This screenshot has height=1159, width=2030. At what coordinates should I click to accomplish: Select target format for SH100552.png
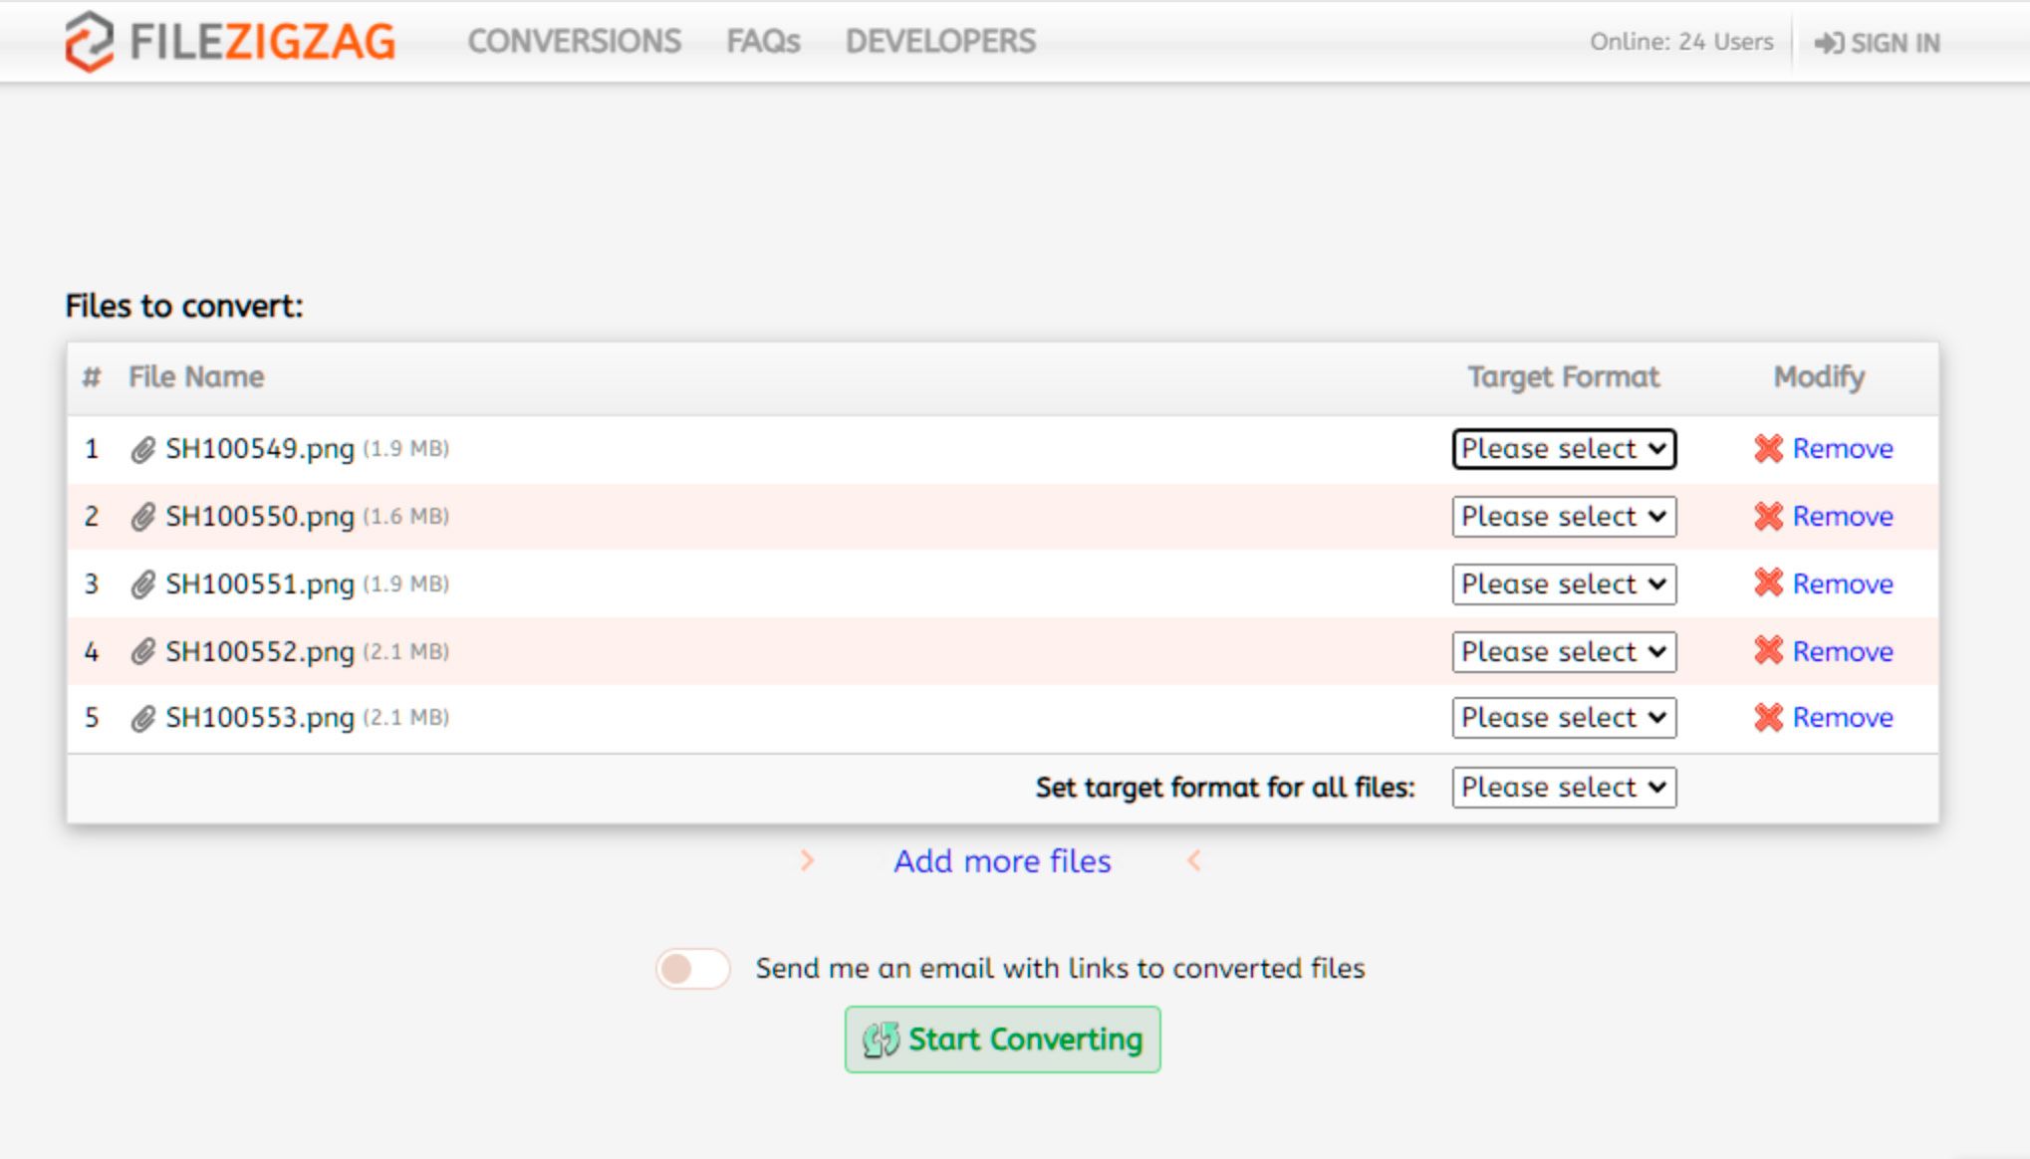tap(1562, 650)
